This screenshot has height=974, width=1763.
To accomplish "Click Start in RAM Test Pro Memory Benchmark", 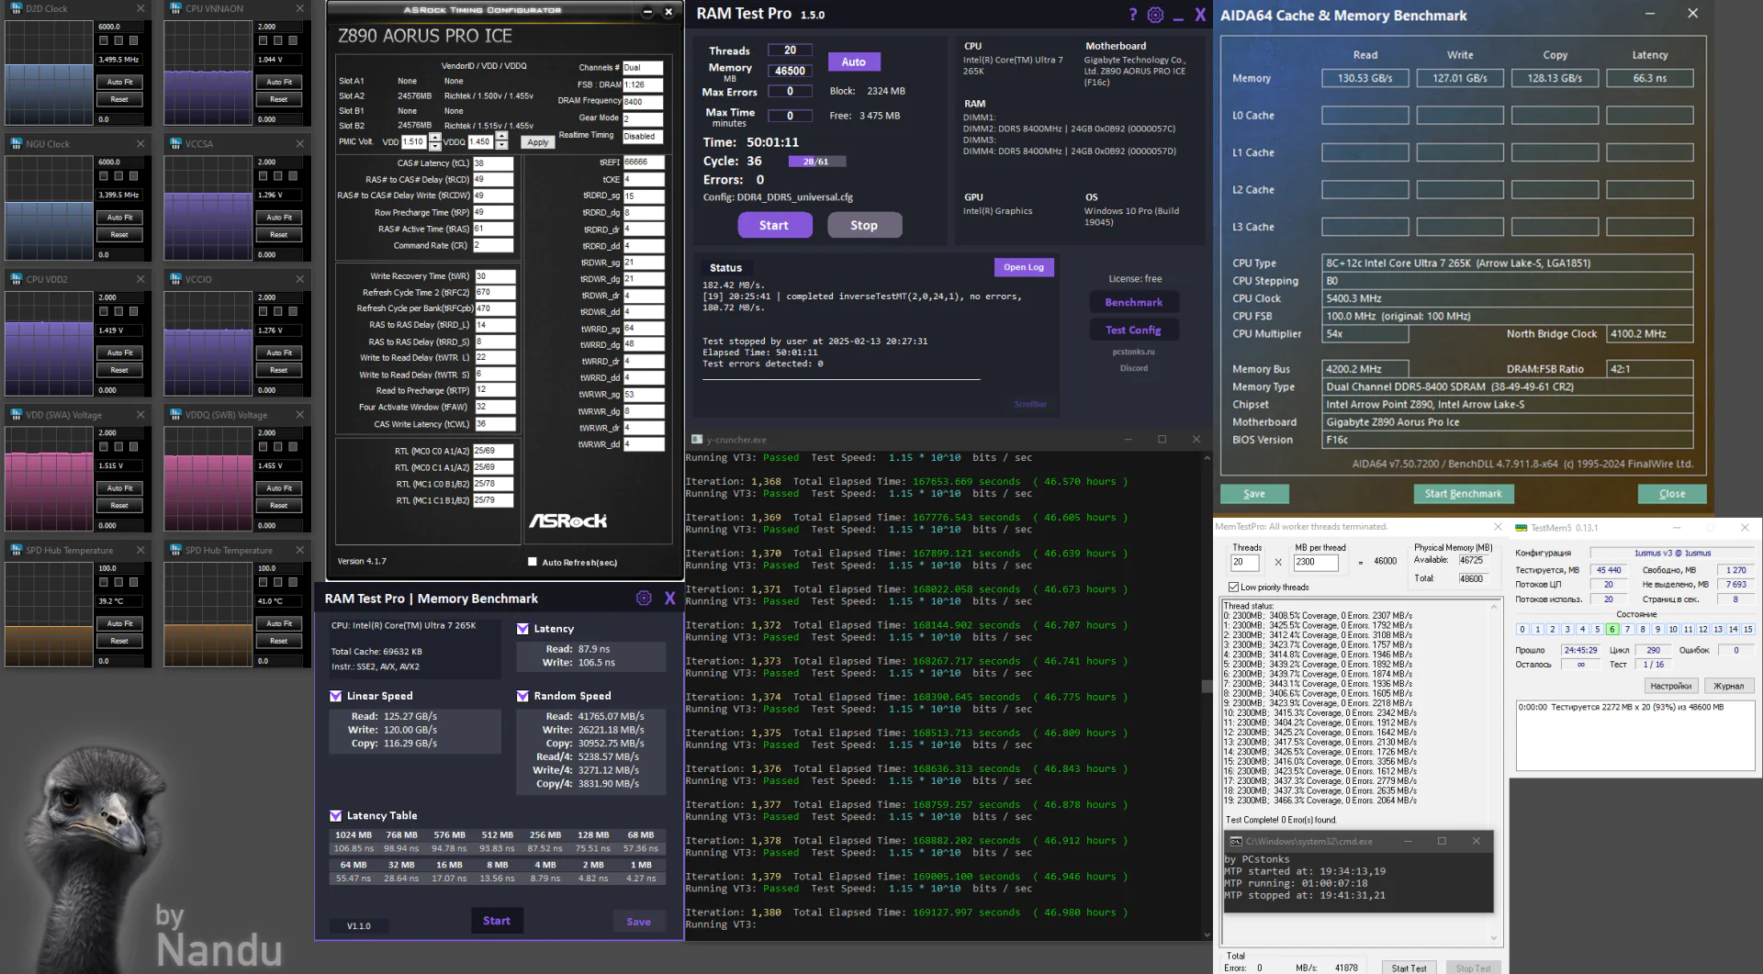I will (x=497, y=921).
